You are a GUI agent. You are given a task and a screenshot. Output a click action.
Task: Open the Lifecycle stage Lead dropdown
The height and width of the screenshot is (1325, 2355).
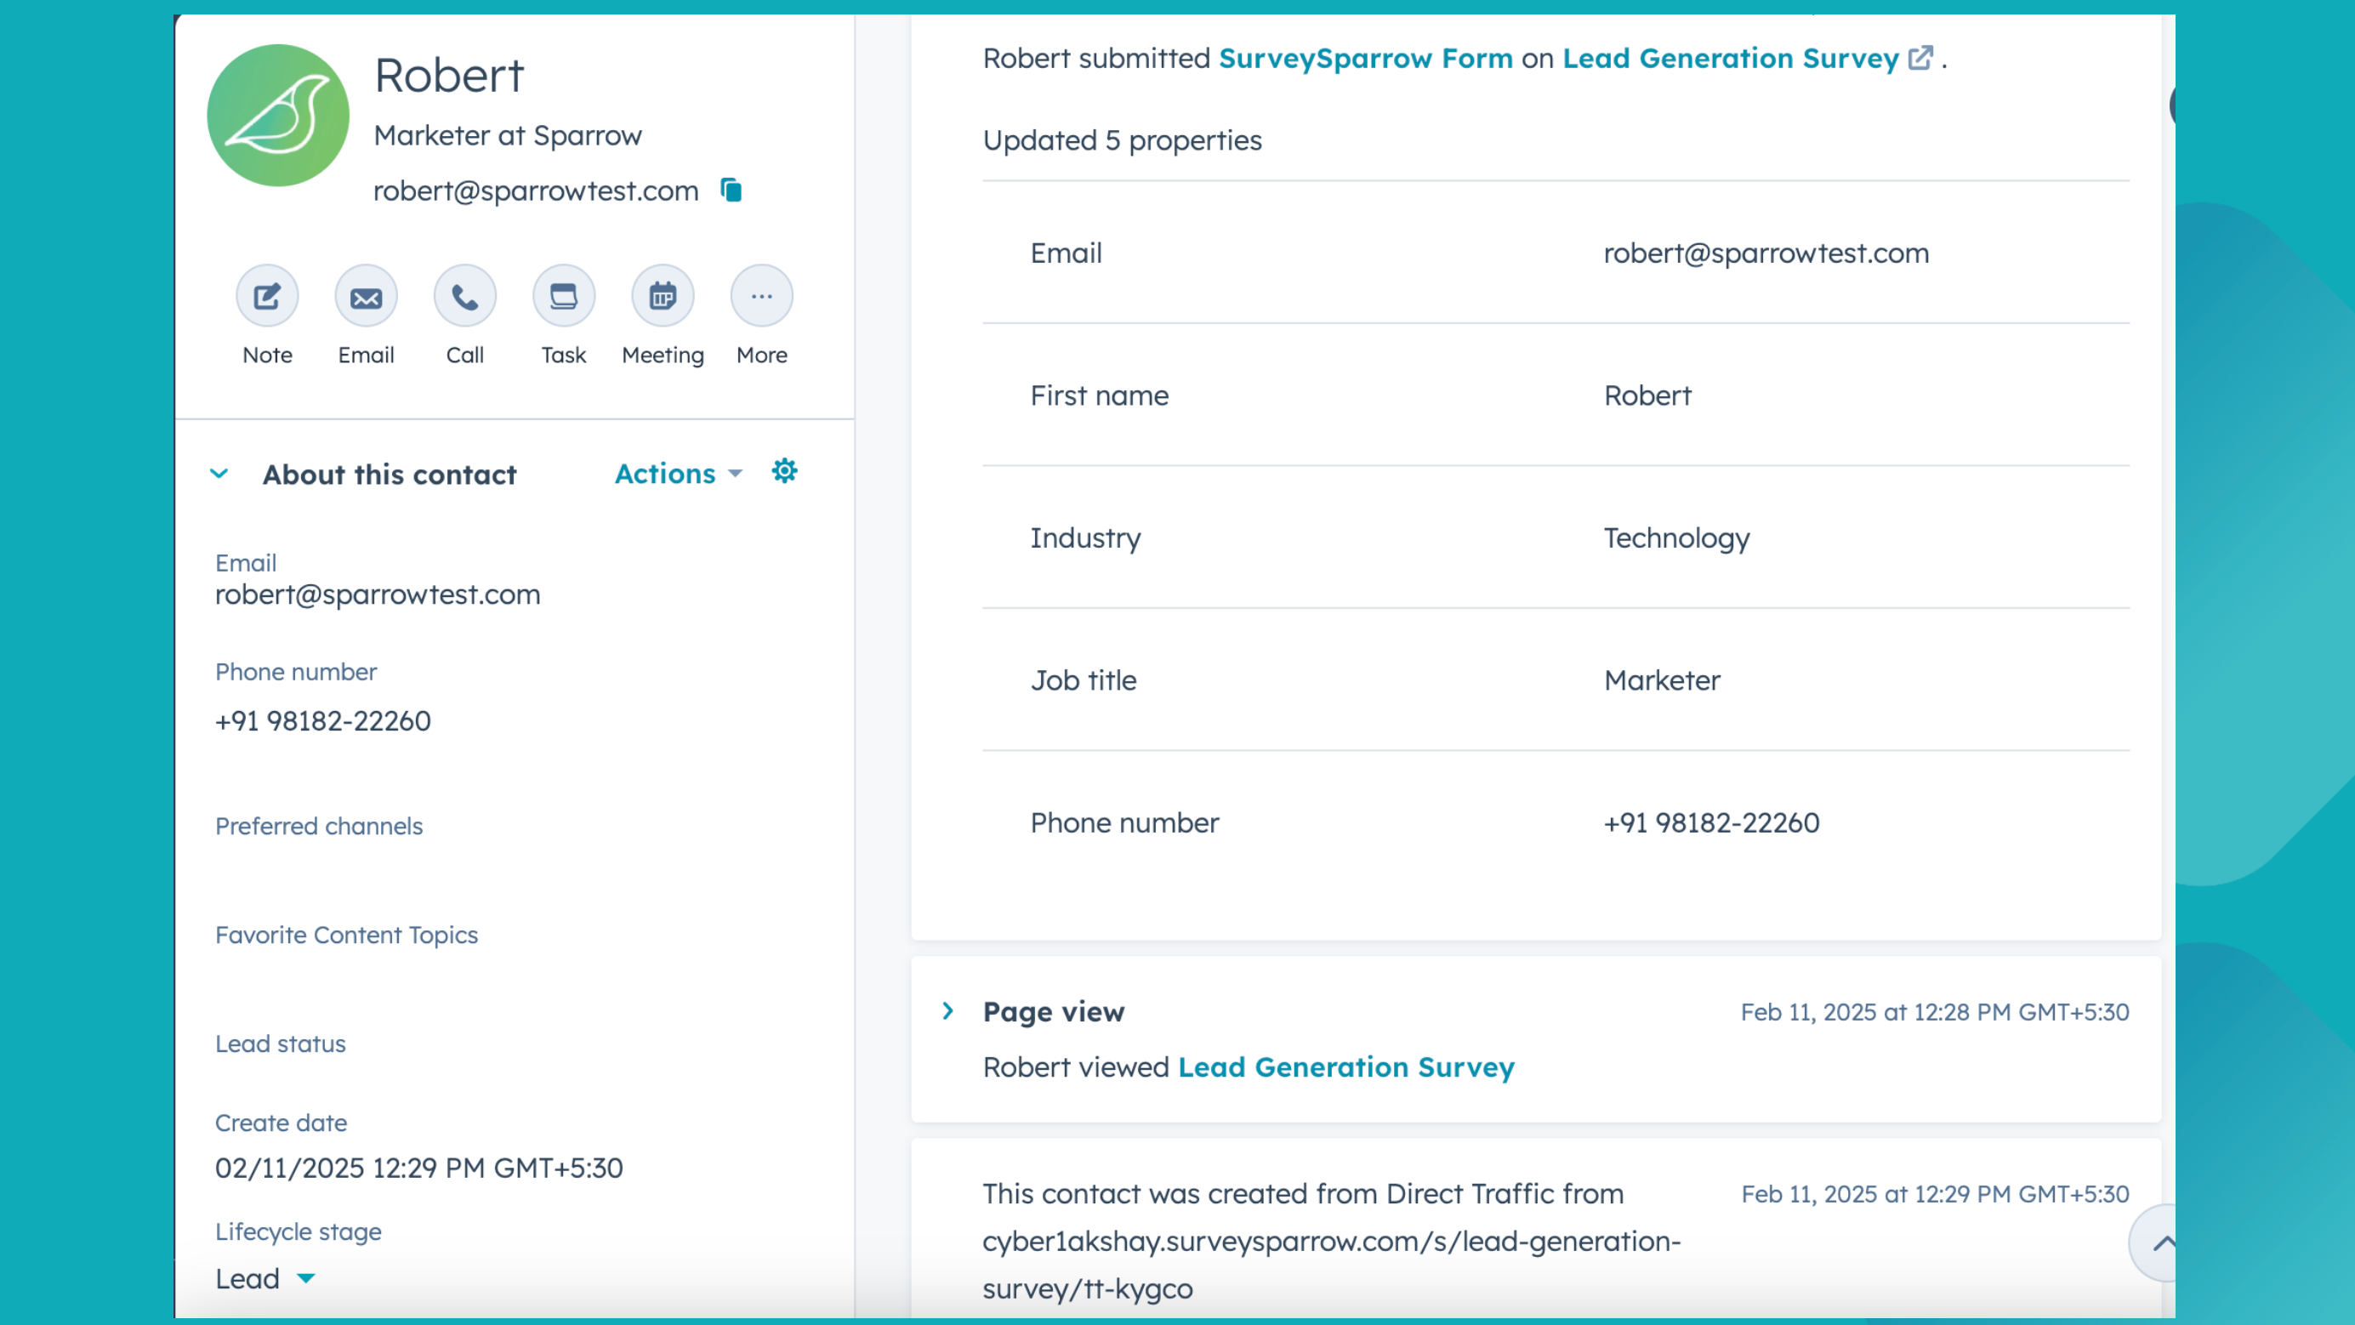coord(265,1277)
